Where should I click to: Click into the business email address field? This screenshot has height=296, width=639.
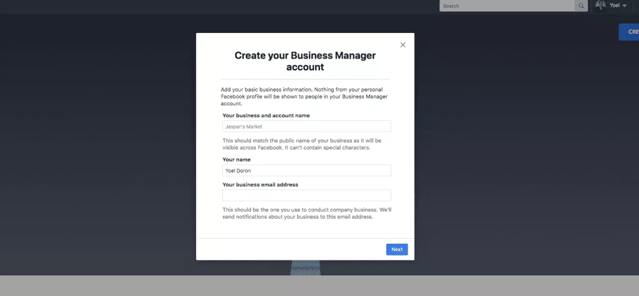(306, 196)
